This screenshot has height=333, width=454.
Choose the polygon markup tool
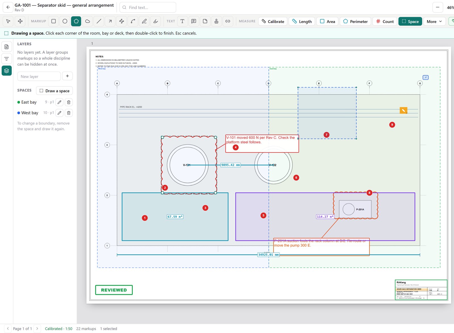pyautogui.click(x=76, y=21)
